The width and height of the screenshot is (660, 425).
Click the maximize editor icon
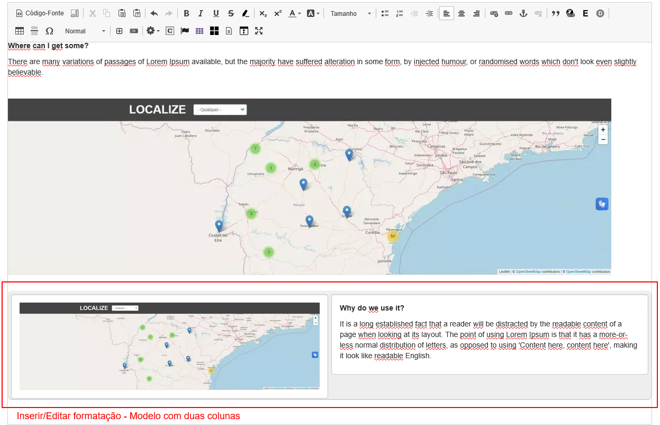pyautogui.click(x=259, y=31)
